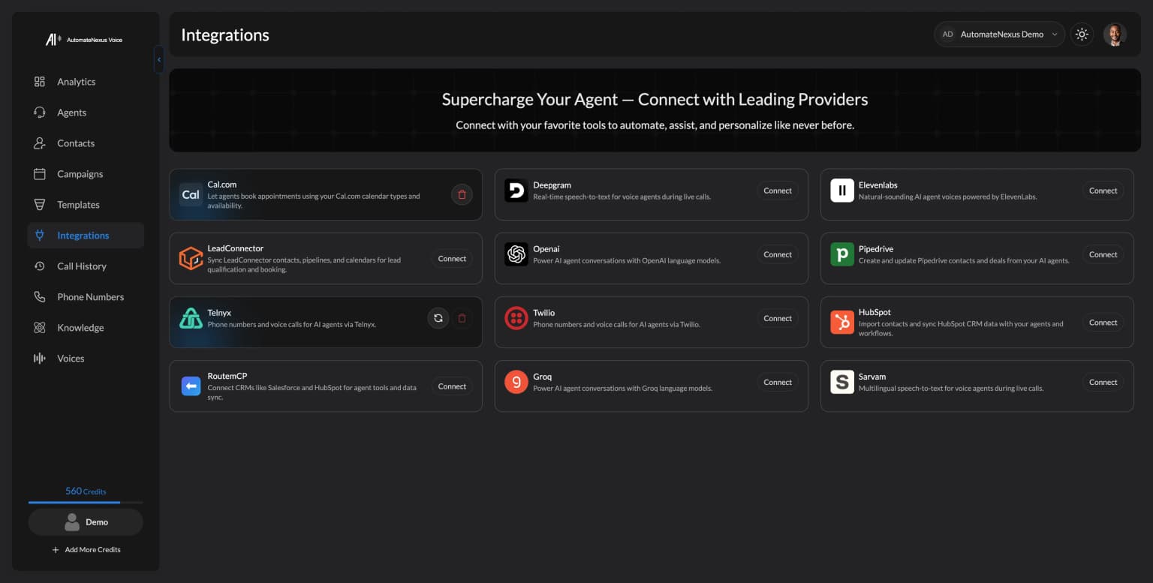Open the Analytics menu item
1153x583 pixels.
coord(86,82)
